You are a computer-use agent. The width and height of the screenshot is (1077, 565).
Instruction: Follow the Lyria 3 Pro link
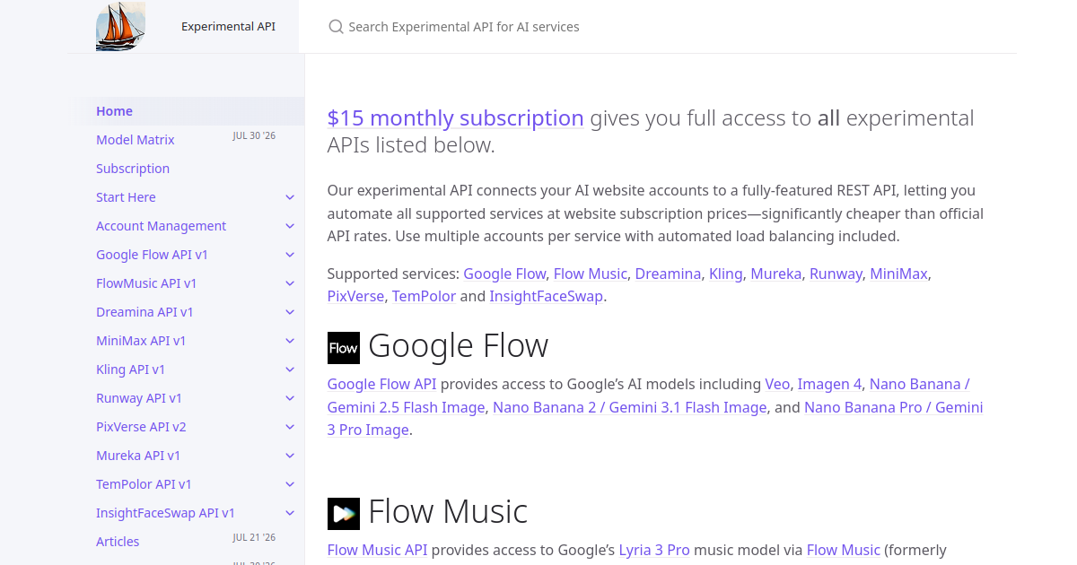654,550
